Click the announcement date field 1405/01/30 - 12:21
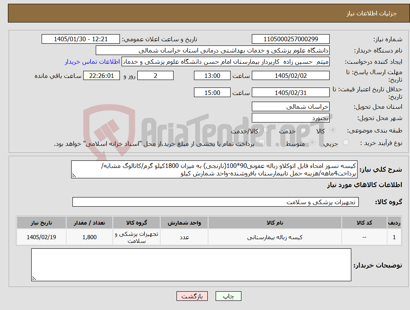The height and width of the screenshot is (310, 410). pos(80,39)
